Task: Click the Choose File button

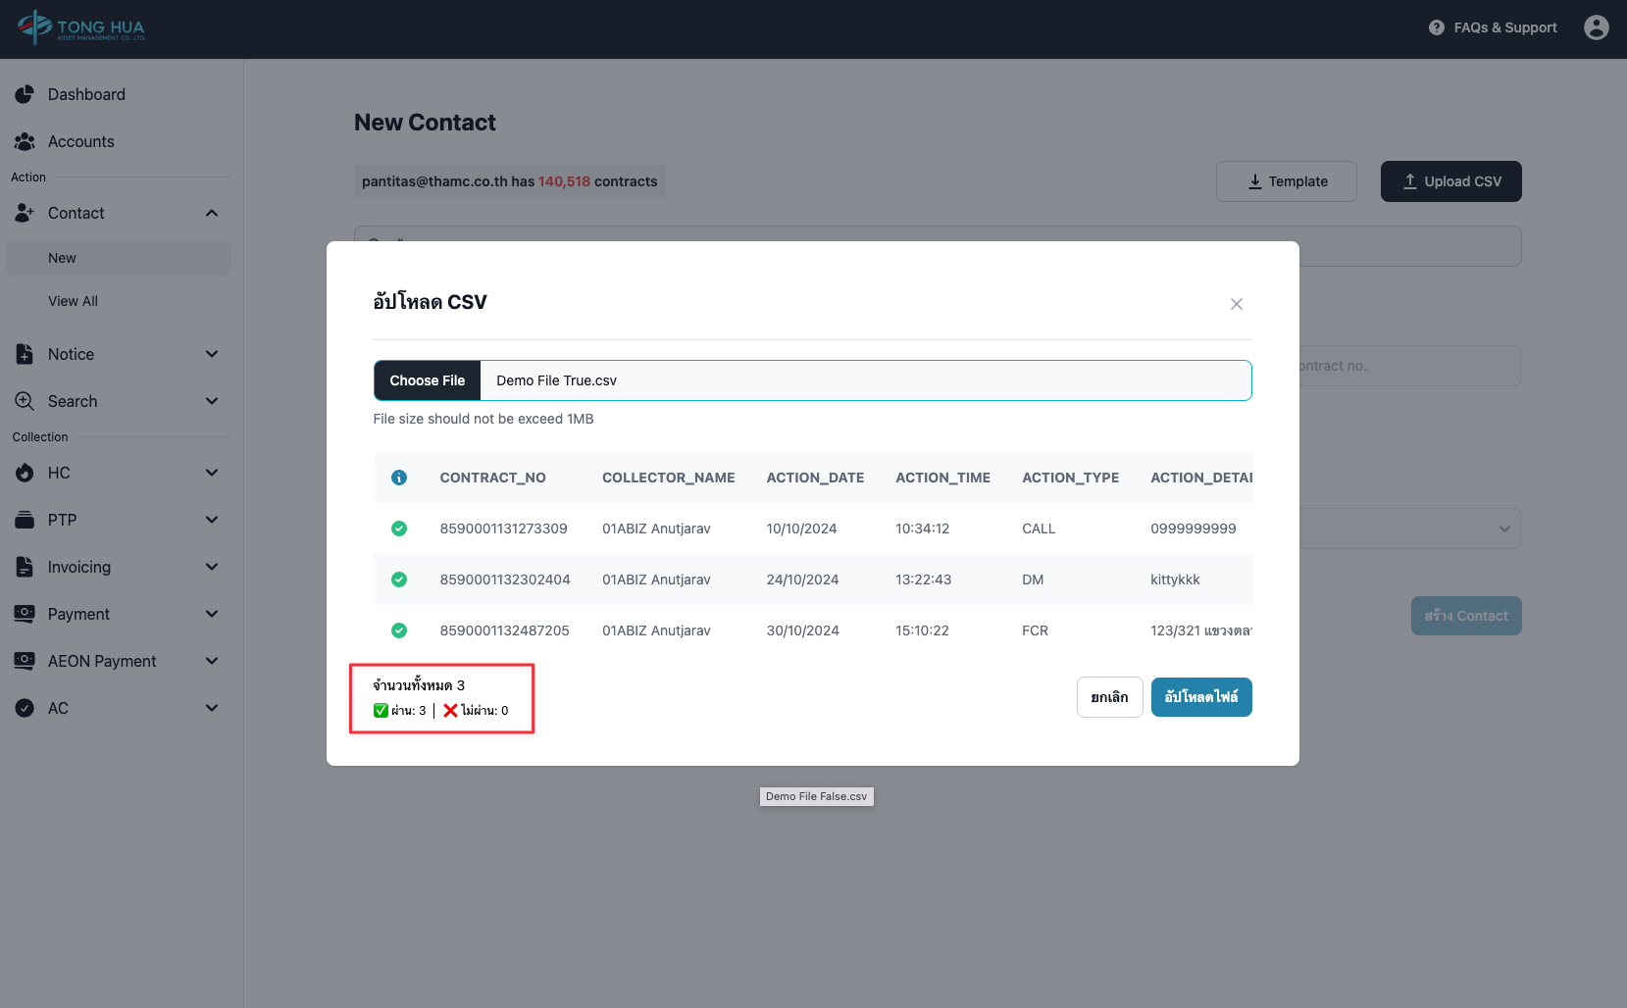Action: [428, 380]
